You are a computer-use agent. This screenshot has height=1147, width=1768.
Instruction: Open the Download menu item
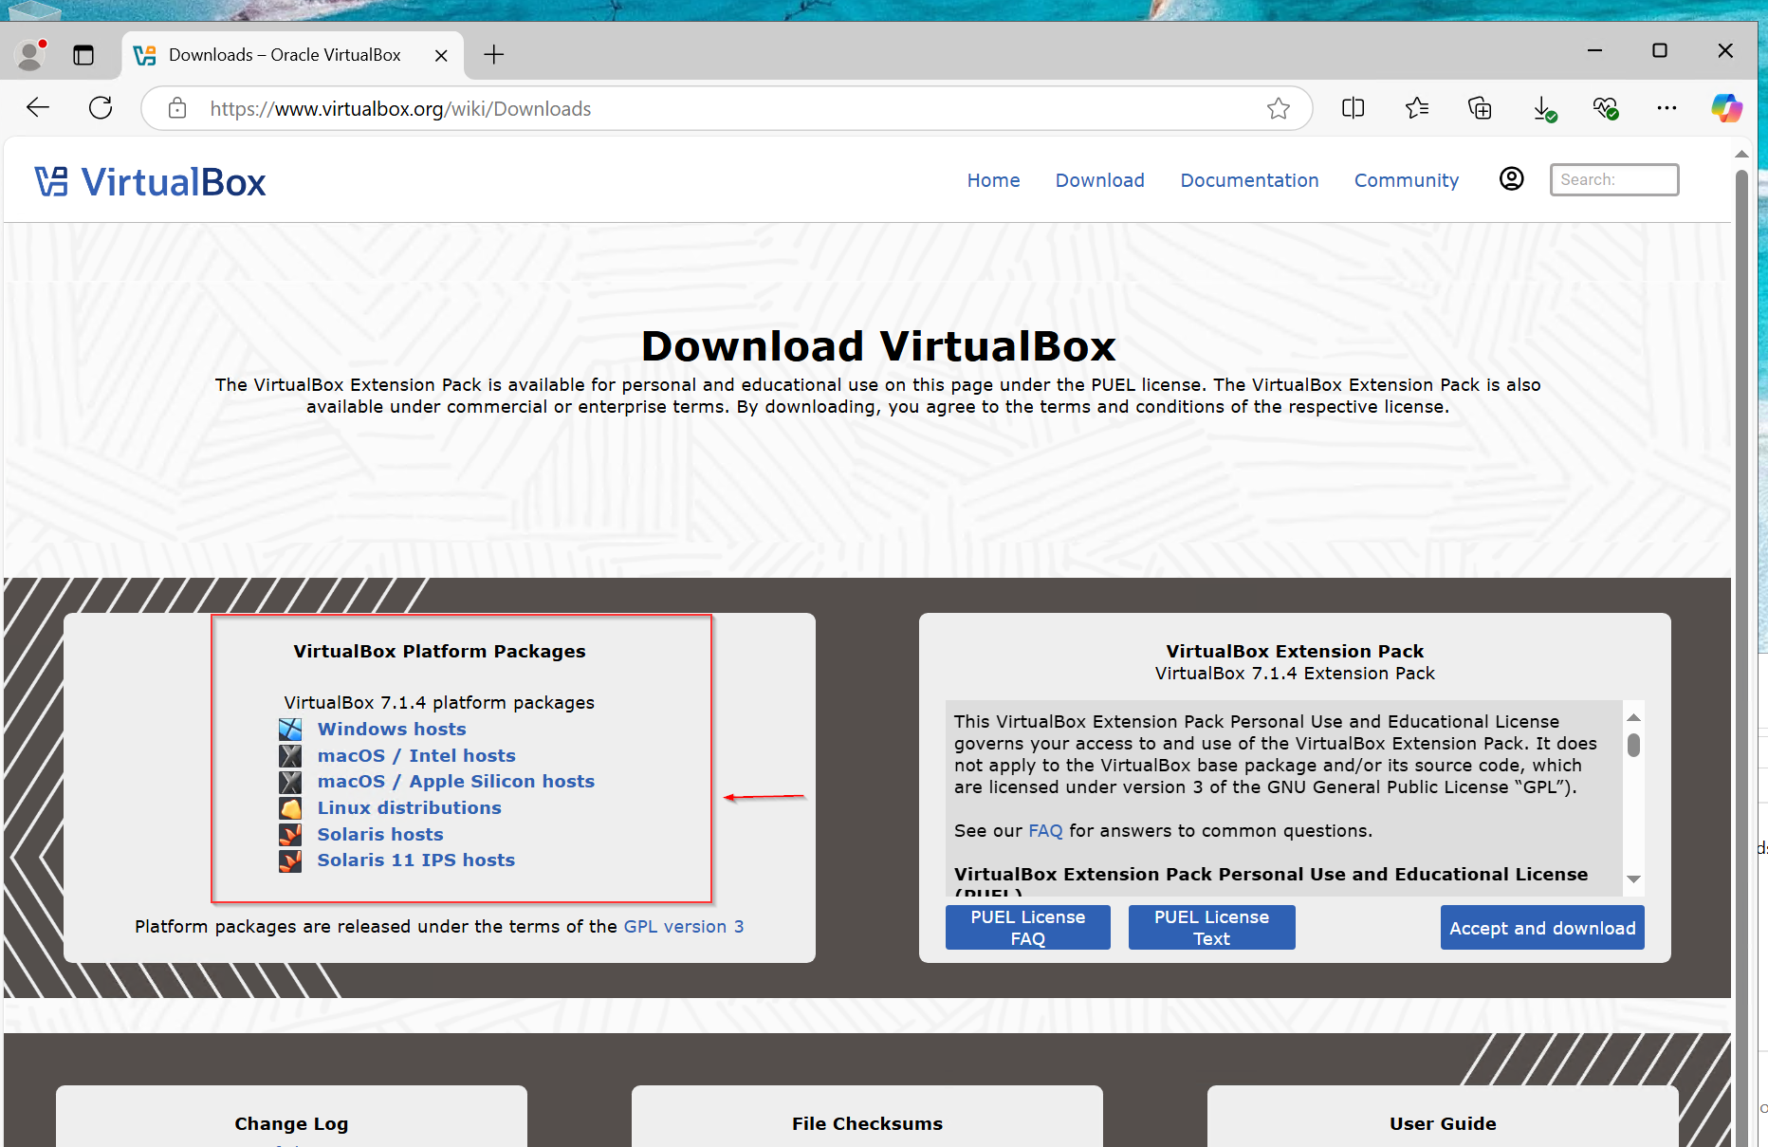click(x=1099, y=180)
